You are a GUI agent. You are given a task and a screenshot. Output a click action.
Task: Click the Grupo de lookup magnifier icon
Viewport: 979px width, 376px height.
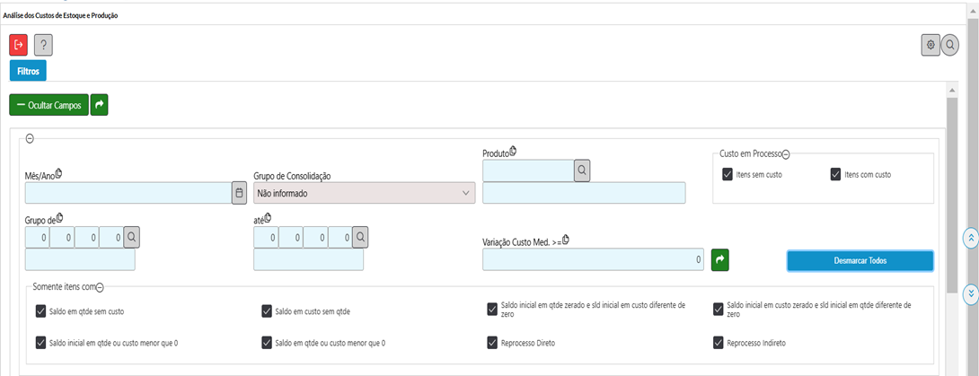point(132,237)
